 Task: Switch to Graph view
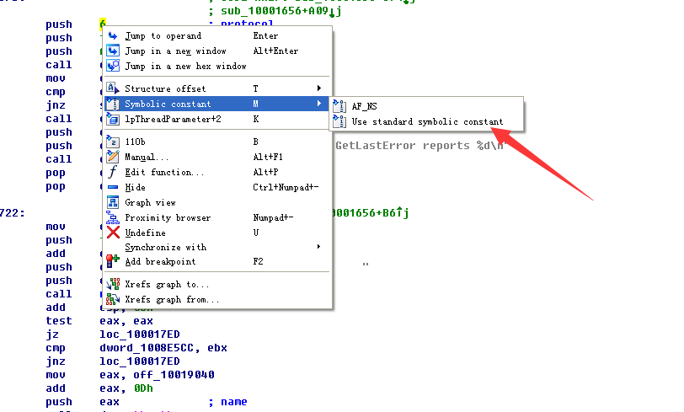217,202
